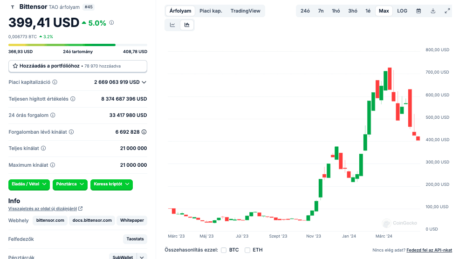Image resolution: width=466 pixels, height=259 pixels.
Task: Click info icon beside Piaci kapitalizáció
Action: (55, 82)
